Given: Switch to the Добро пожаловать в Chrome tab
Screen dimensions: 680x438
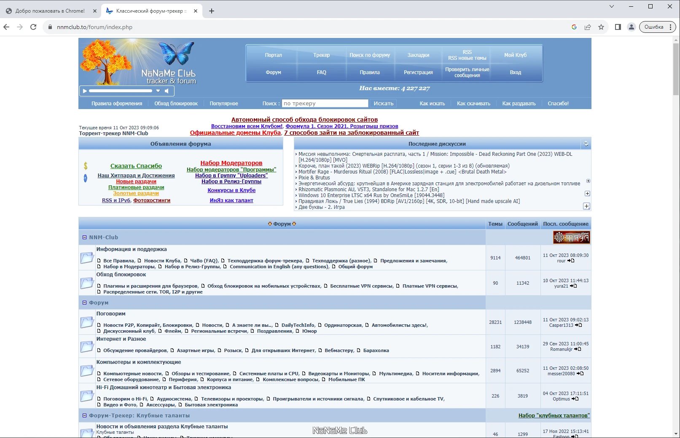Looking at the screenshot, I should point(50,11).
